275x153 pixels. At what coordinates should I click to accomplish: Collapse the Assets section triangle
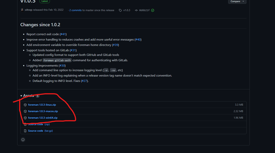pos(21,96)
